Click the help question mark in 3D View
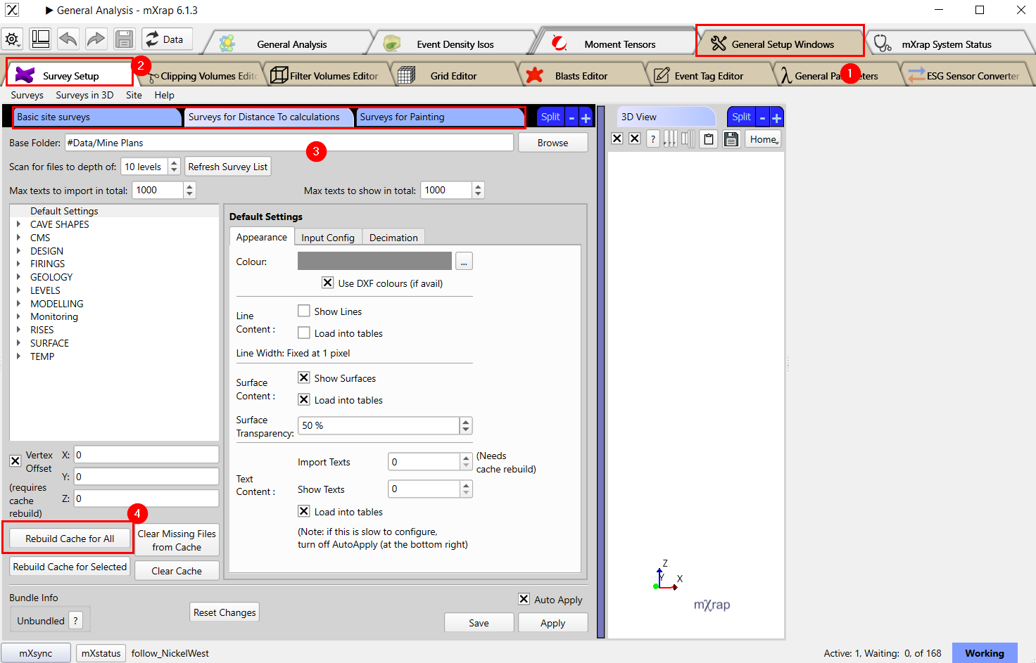 (x=653, y=139)
